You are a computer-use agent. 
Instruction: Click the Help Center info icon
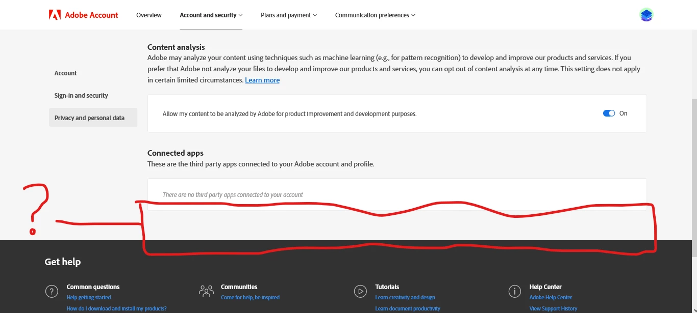515,291
